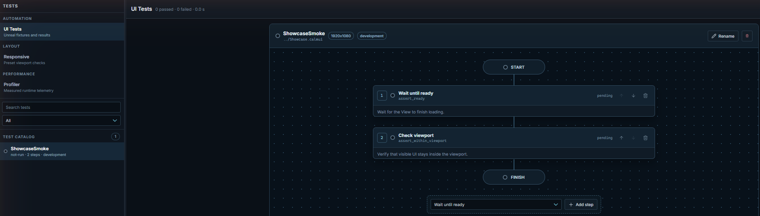Click status circle of Wait until ready step
Viewport: 760px width, 216px height.
click(x=392, y=96)
